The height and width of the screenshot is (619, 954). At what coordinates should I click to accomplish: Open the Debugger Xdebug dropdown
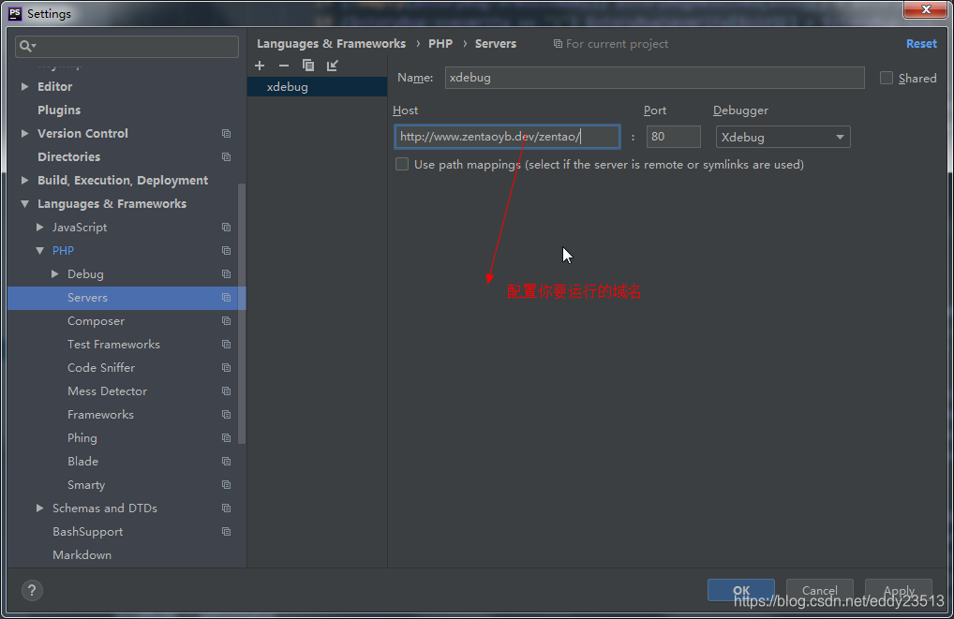click(x=783, y=137)
